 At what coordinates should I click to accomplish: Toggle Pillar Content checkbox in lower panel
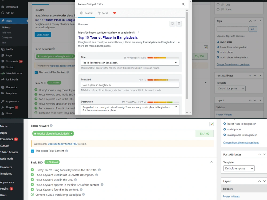[33, 151]
